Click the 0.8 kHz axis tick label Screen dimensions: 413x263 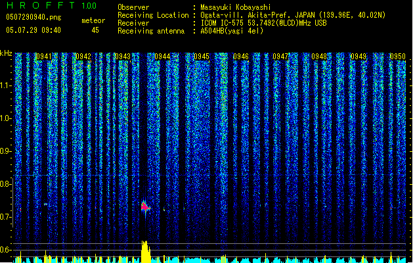coord(5,184)
